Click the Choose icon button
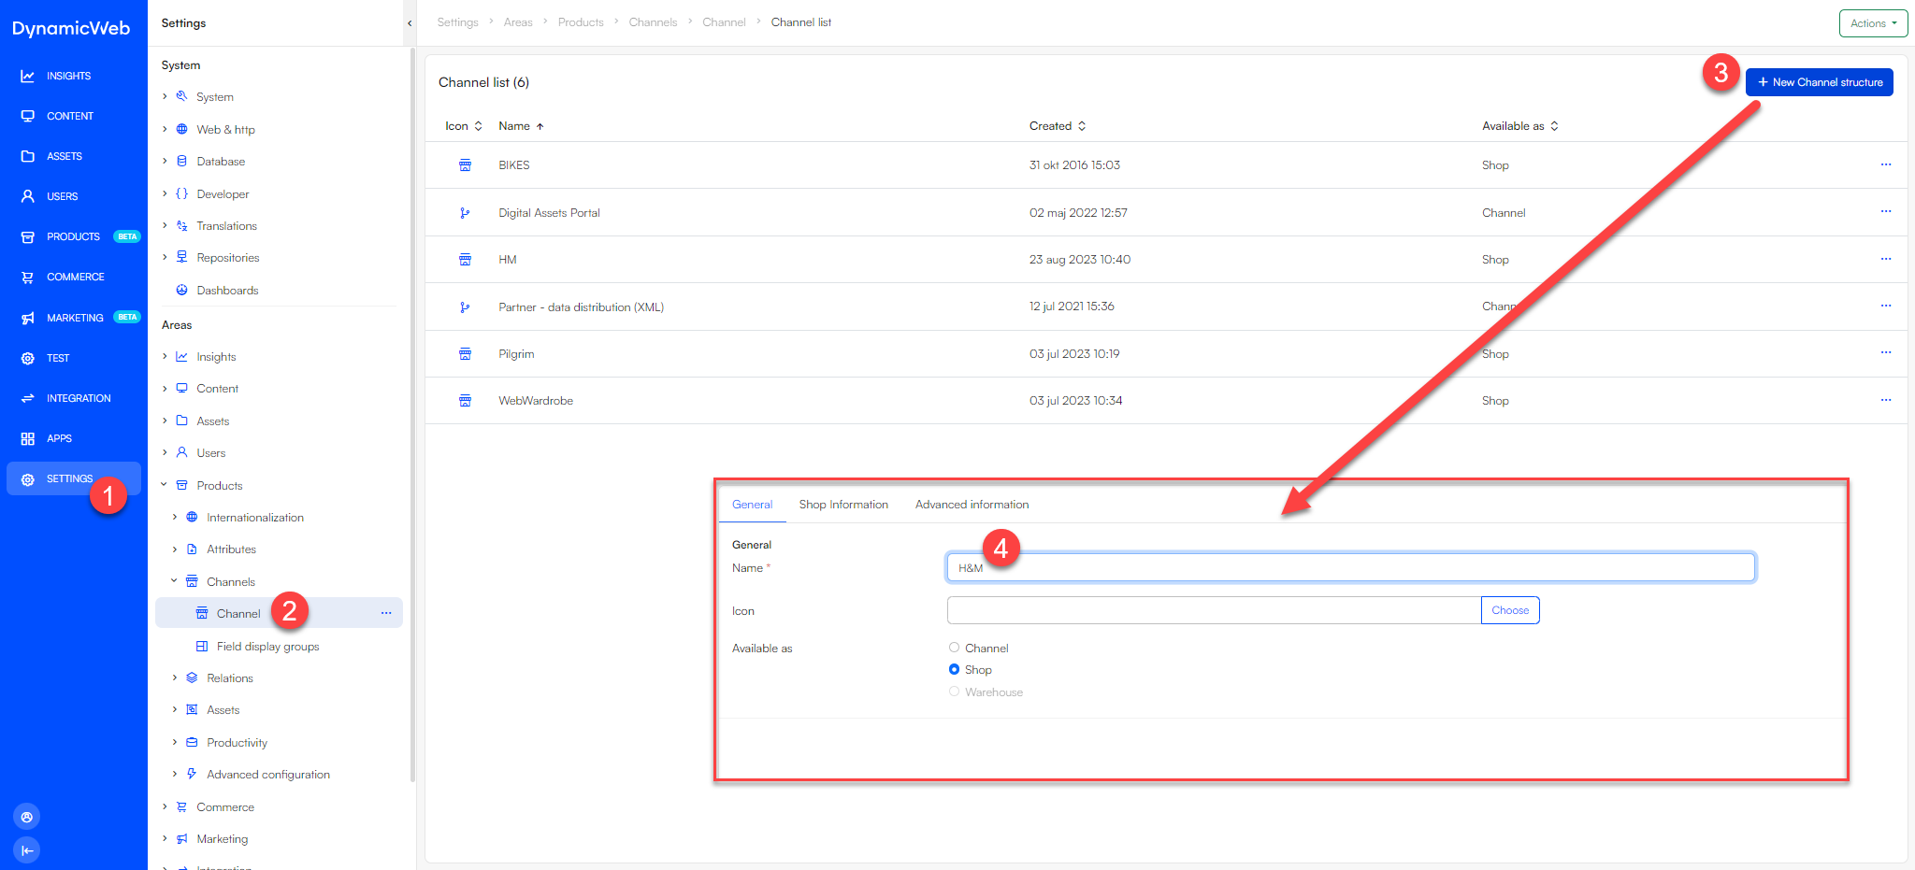Image resolution: width=1915 pixels, height=870 pixels. [1510, 610]
